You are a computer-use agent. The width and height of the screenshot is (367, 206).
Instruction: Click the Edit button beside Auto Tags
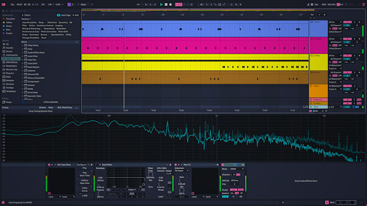click(76, 15)
